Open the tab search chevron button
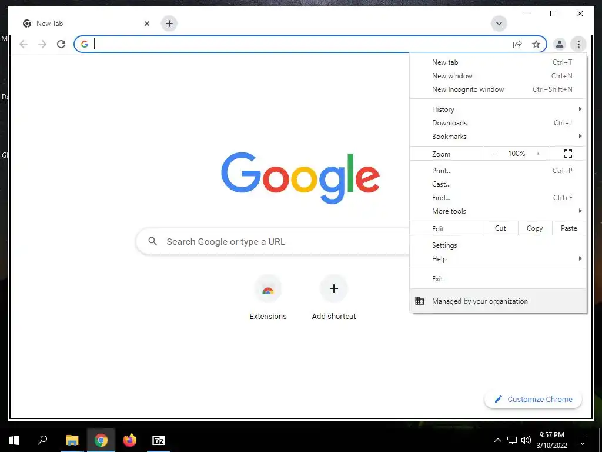The image size is (602, 452). click(x=499, y=24)
